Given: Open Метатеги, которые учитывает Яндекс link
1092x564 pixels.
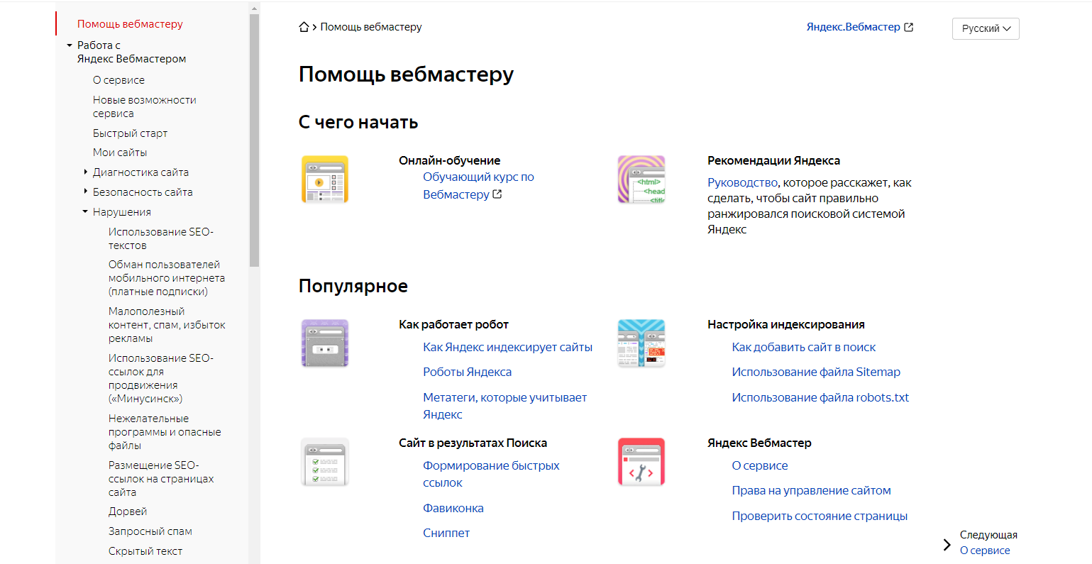Looking at the screenshot, I should [504, 406].
